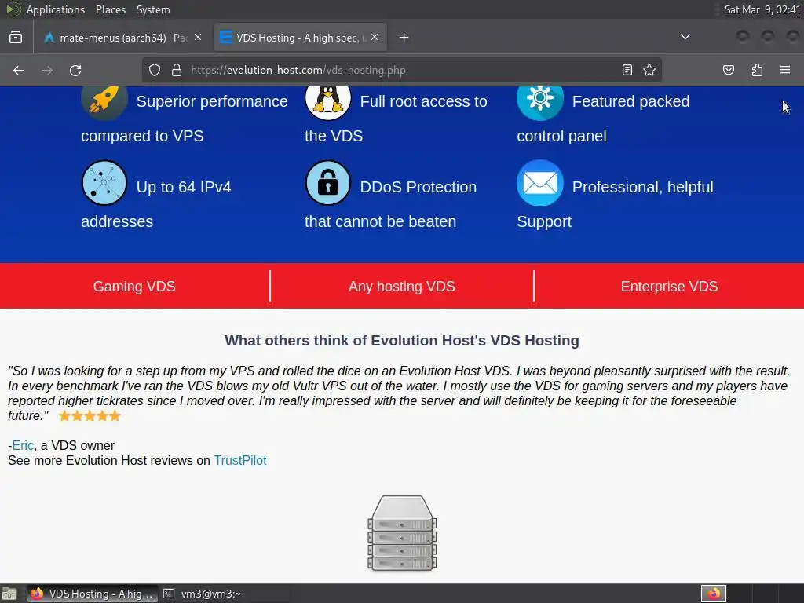This screenshot has width=804, height=603.
Task: Click the site security padlock icon
Action: pos(177,70)
